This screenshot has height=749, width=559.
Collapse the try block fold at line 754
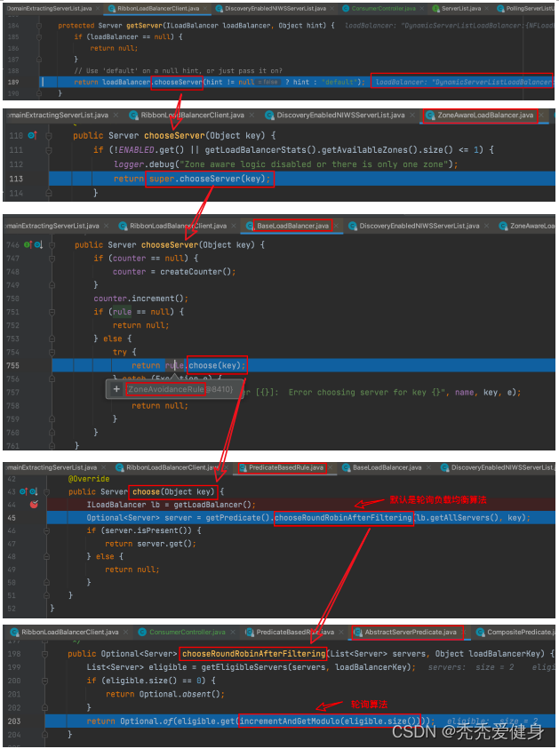[x=52, y=352]
